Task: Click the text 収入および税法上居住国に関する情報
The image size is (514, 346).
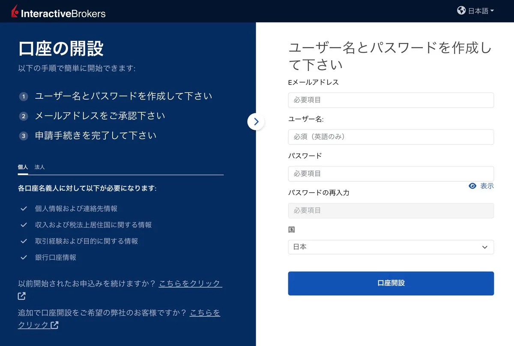Action: click(93, 225)
